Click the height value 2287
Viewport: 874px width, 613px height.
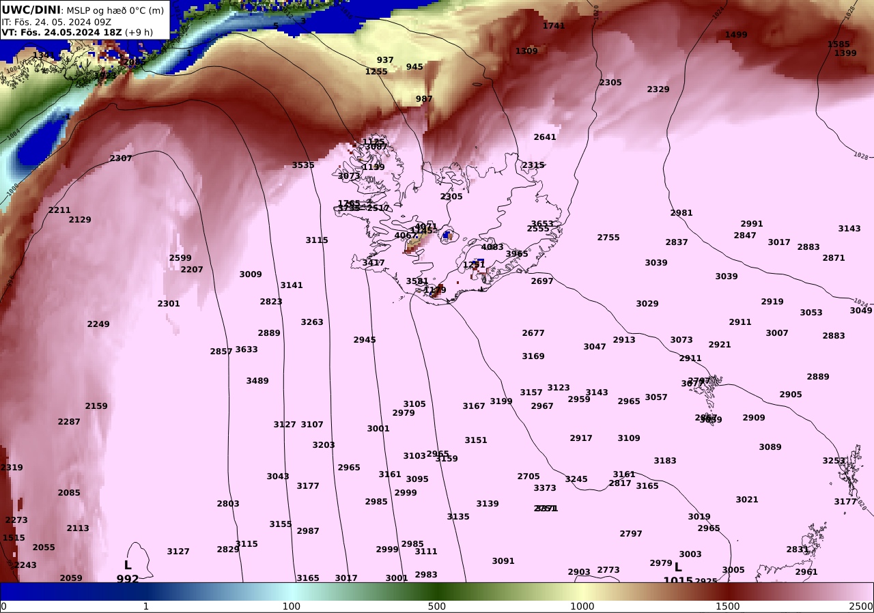coord(69,422)
